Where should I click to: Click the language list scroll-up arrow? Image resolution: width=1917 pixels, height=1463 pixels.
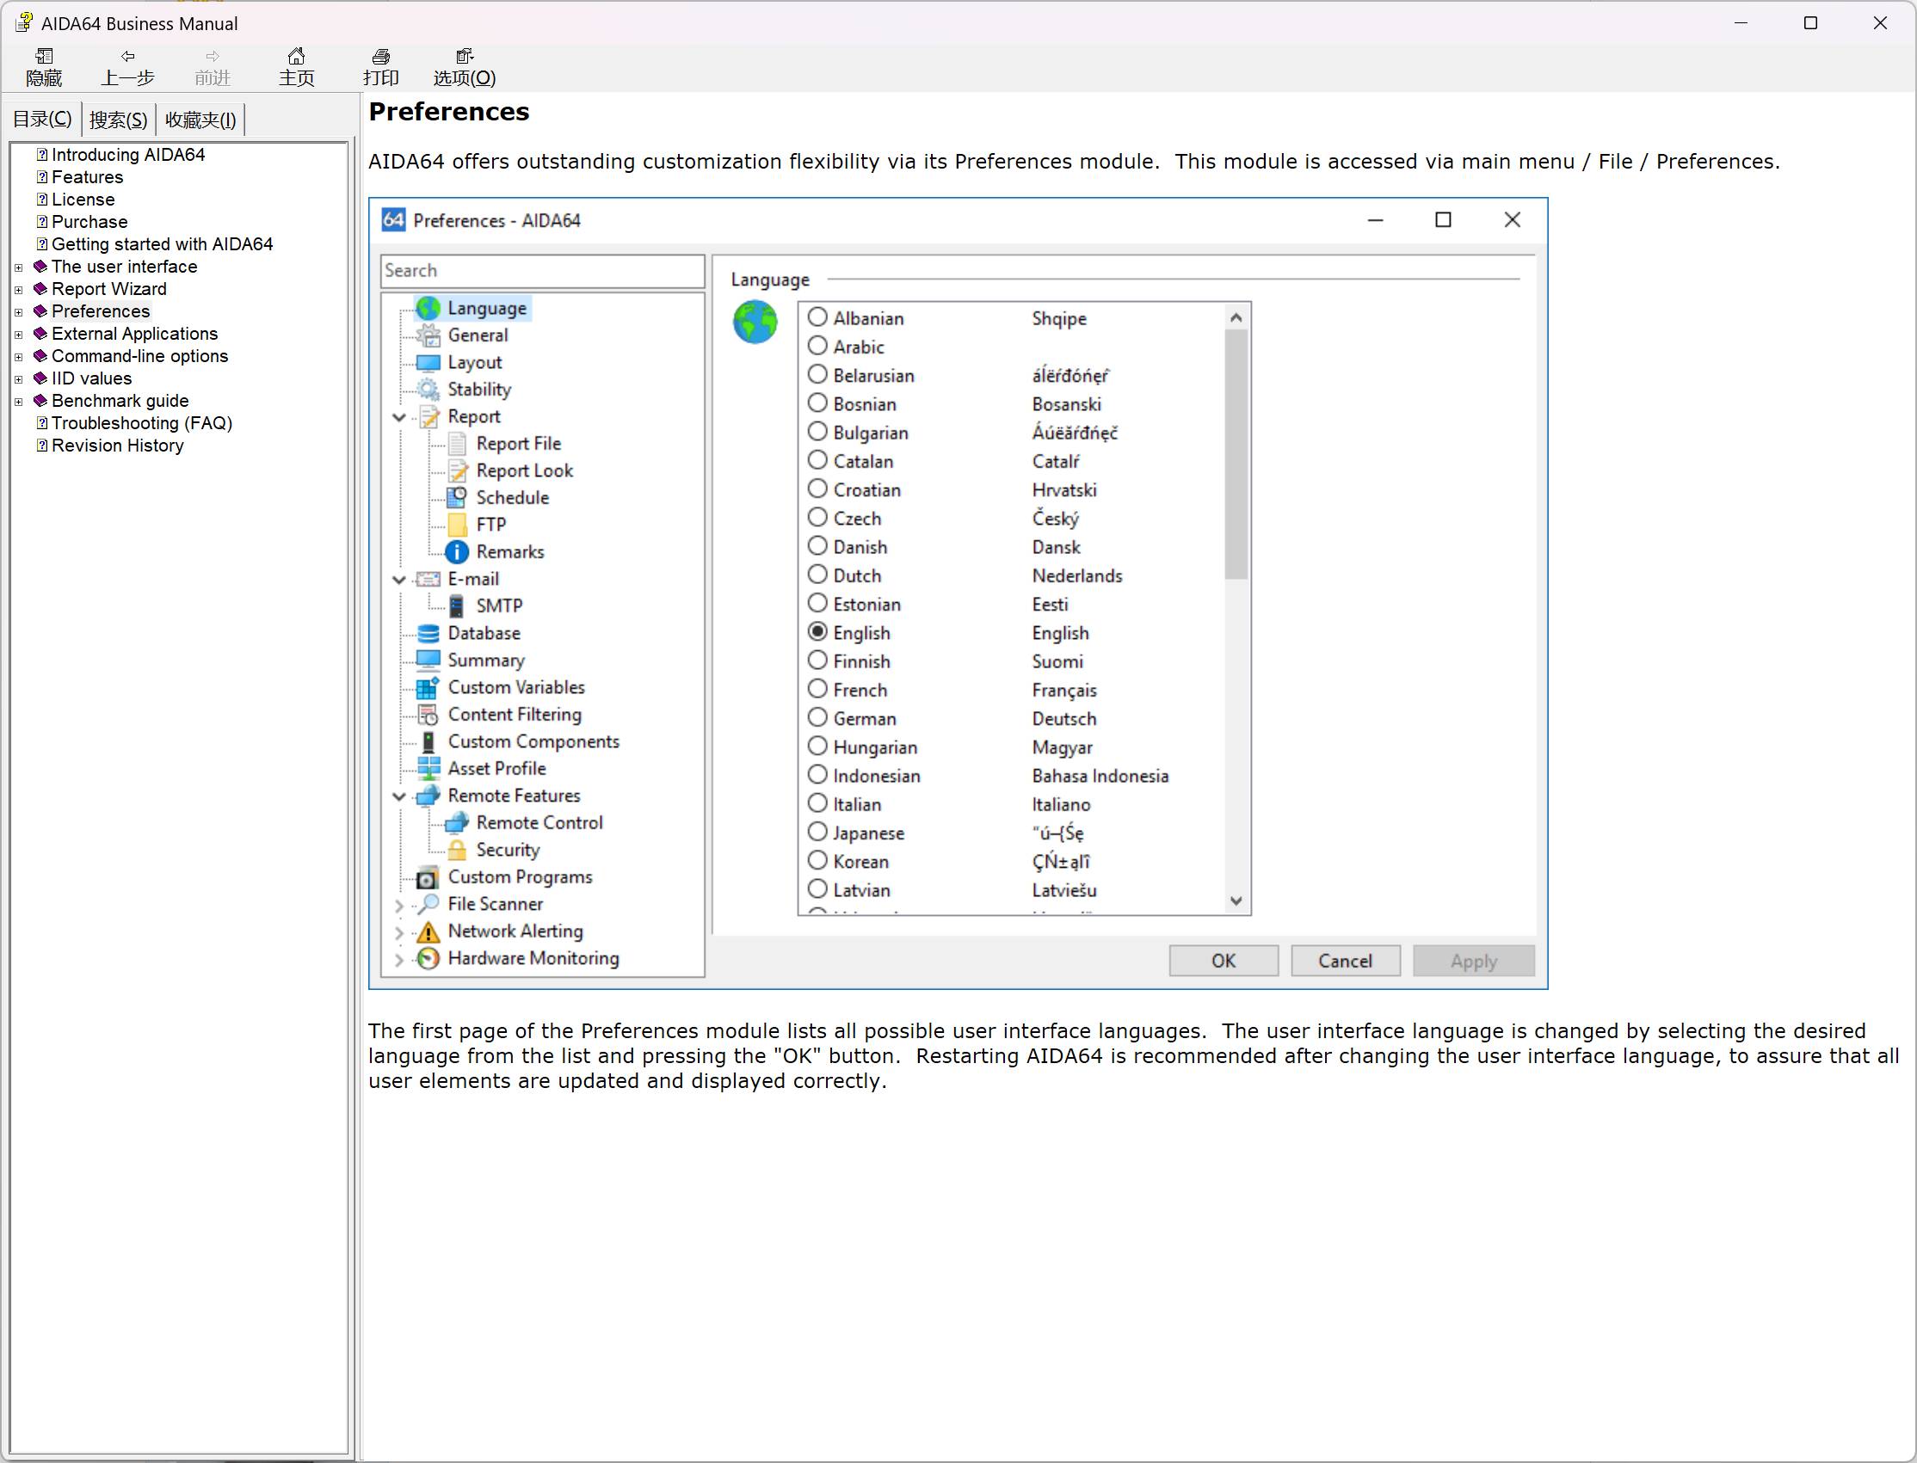click(x=1235, y=318)
